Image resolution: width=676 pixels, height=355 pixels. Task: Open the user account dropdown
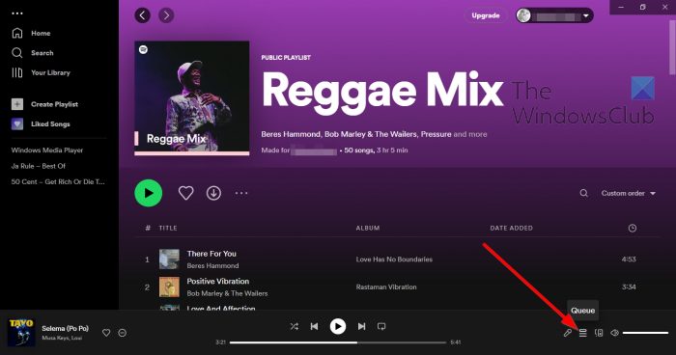coord(554,16)
